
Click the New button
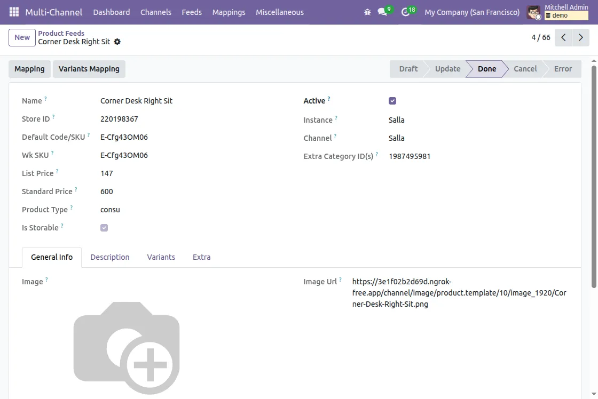coord(22,37)
